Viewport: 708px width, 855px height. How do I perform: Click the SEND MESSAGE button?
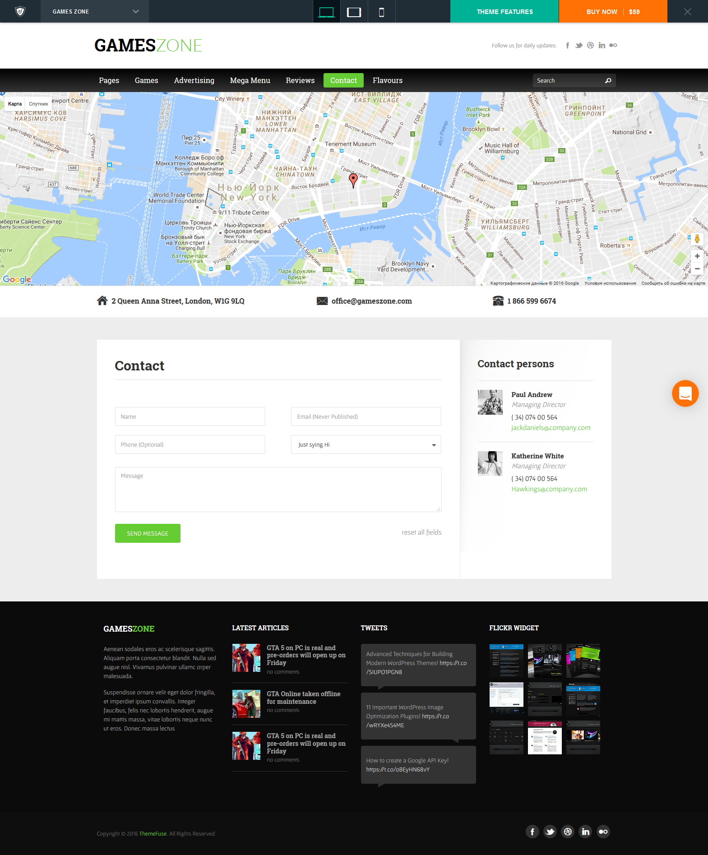pyautogui.click(x=148, y=533)
